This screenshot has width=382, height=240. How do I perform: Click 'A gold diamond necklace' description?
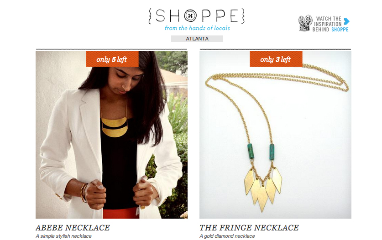pos(227,236)
